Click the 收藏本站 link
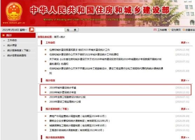195x140 pixels. pyautogui.click(x=190, y=30)
